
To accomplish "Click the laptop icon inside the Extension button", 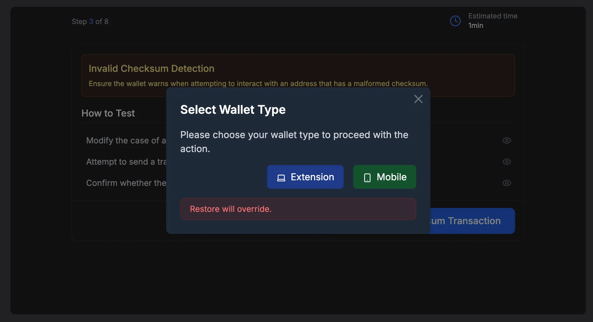I will tap(281, 177).
